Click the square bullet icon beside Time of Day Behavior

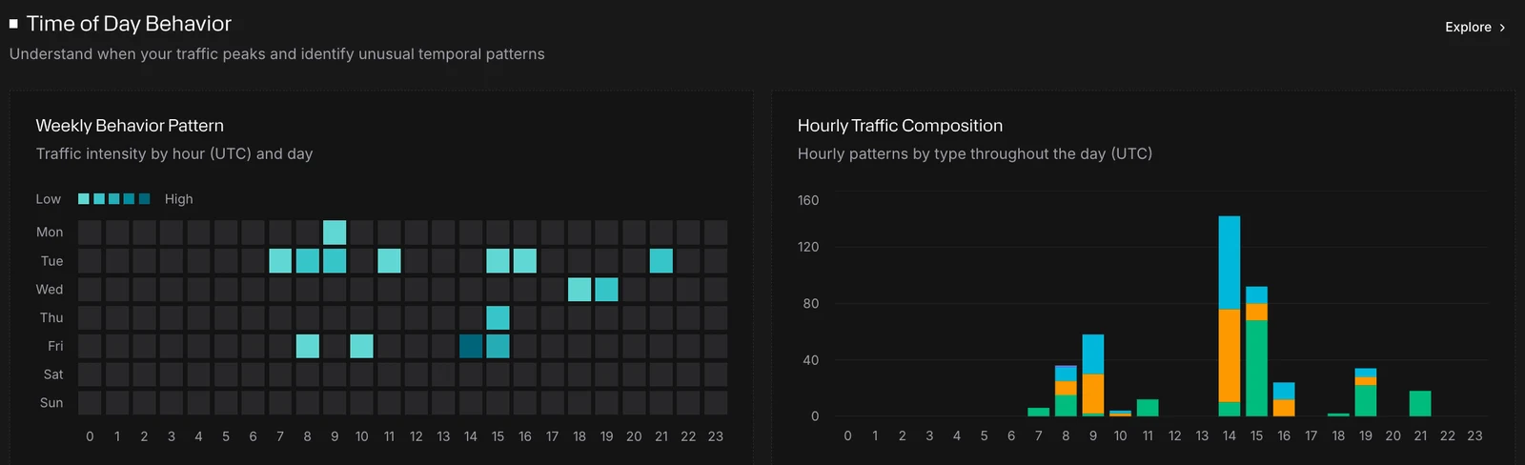pyautogui.click(x=13, y=24)
